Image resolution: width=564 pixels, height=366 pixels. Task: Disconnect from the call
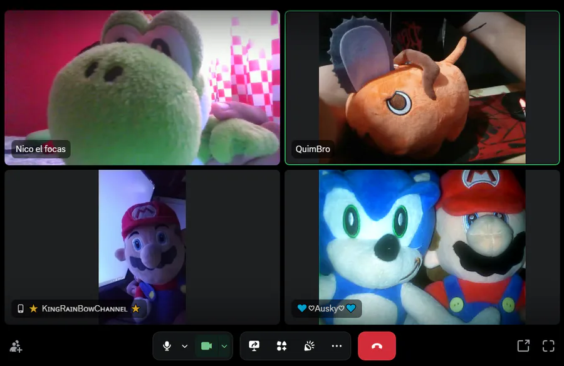click(377, 346)
